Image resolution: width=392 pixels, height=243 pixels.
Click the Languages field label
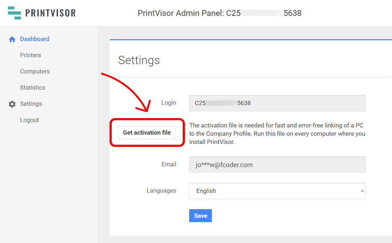pos(161,190)
